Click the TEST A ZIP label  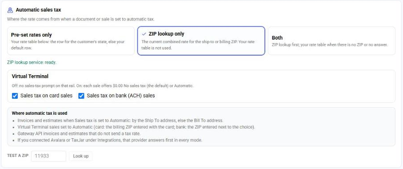pos(18,156)
